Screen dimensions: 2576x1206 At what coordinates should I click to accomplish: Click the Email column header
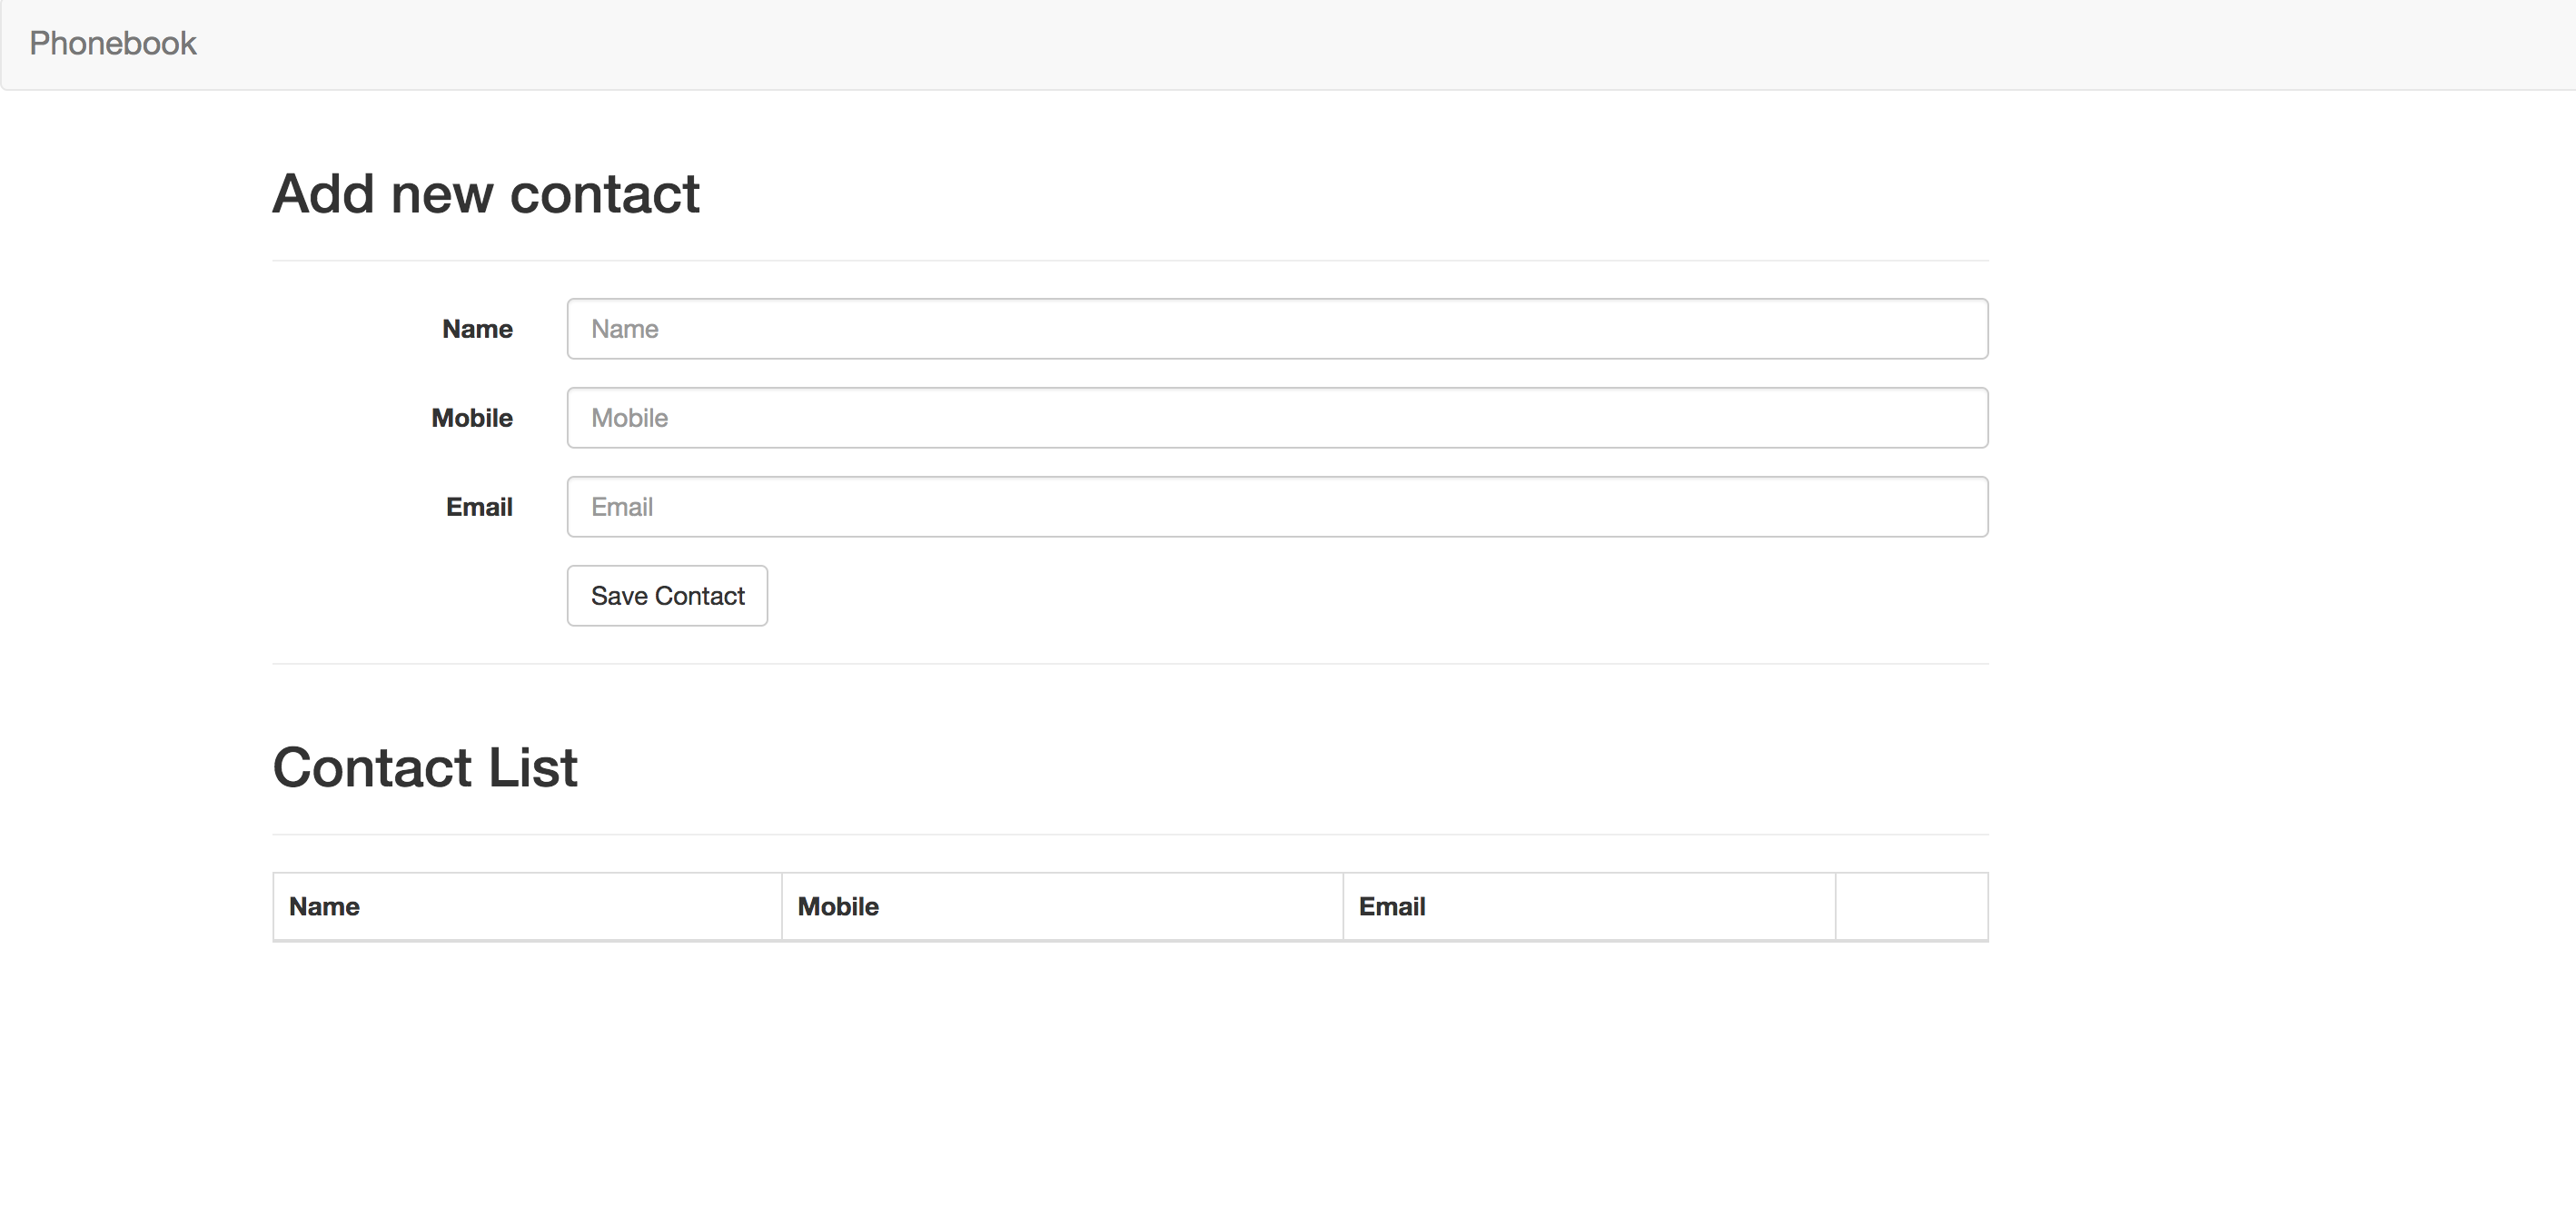point(1392,906)
